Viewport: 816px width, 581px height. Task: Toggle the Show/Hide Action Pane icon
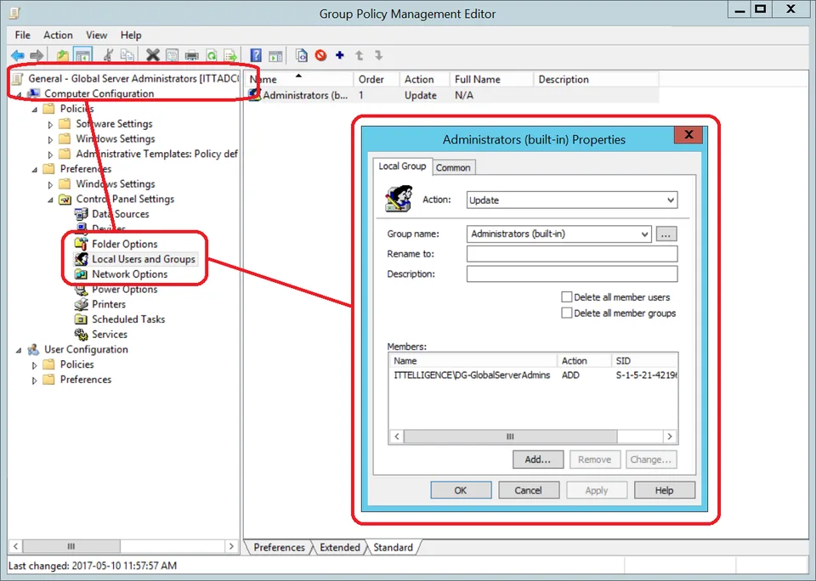(x=275, y=55)
